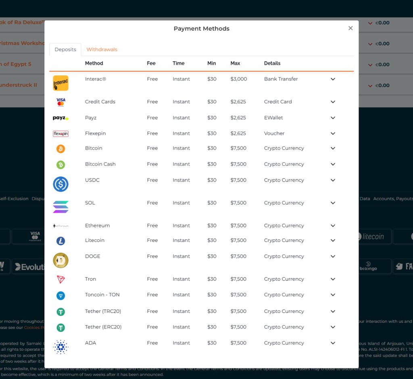
Task: Click the Self-Exclusion link
Action: [13, 199]
